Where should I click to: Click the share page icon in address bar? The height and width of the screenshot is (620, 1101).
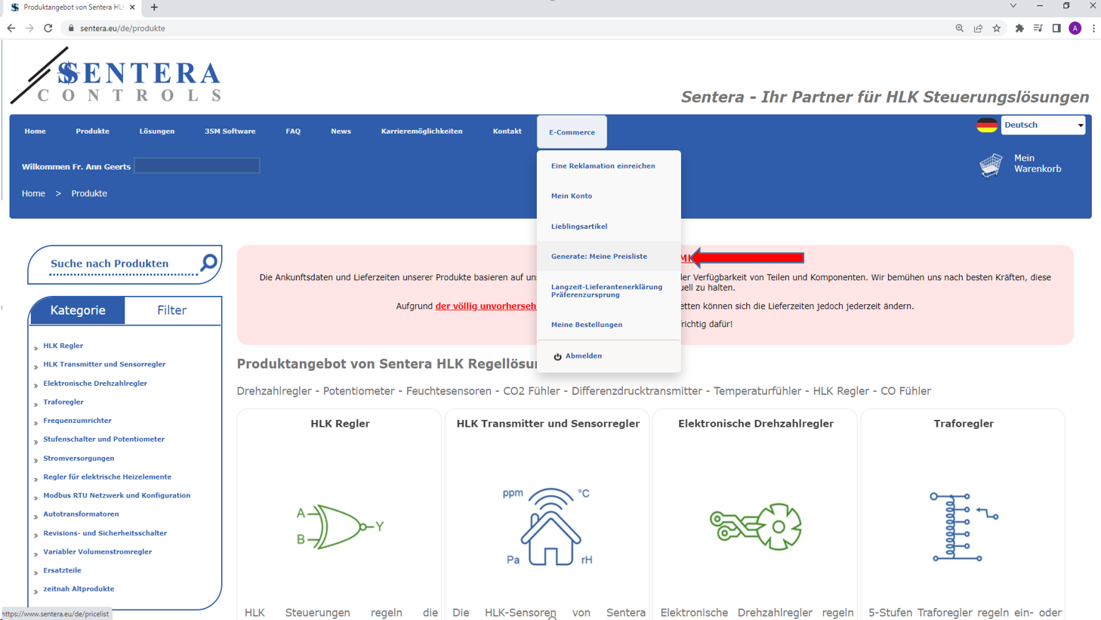click(x=978, y=28)
